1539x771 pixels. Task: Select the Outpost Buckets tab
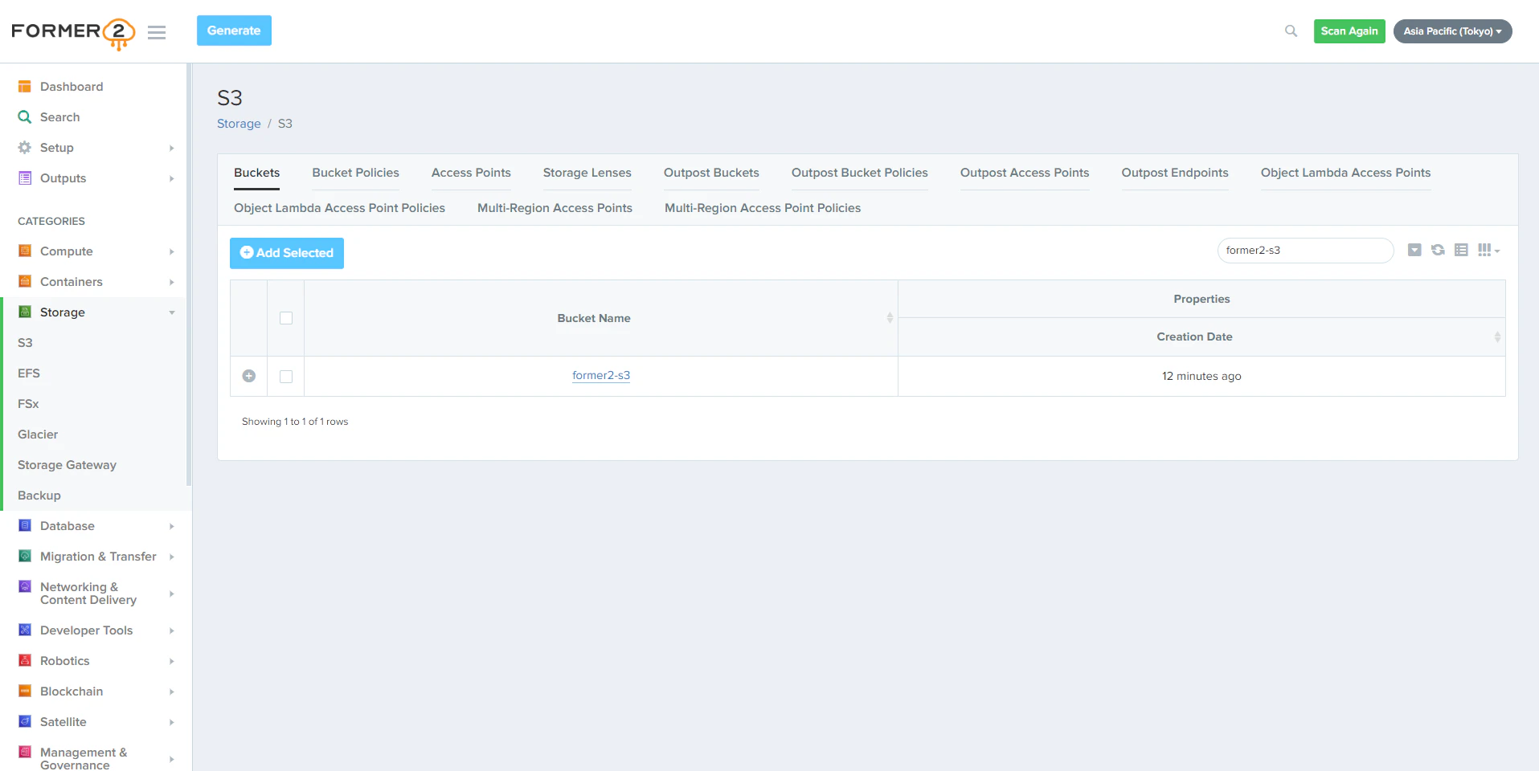click(x=711, y=173)
